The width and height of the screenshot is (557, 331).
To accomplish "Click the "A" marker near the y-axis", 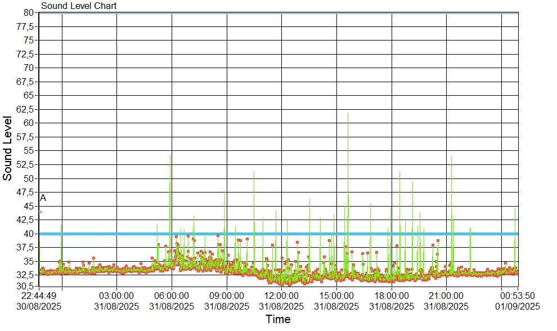I will pos(43,198).
